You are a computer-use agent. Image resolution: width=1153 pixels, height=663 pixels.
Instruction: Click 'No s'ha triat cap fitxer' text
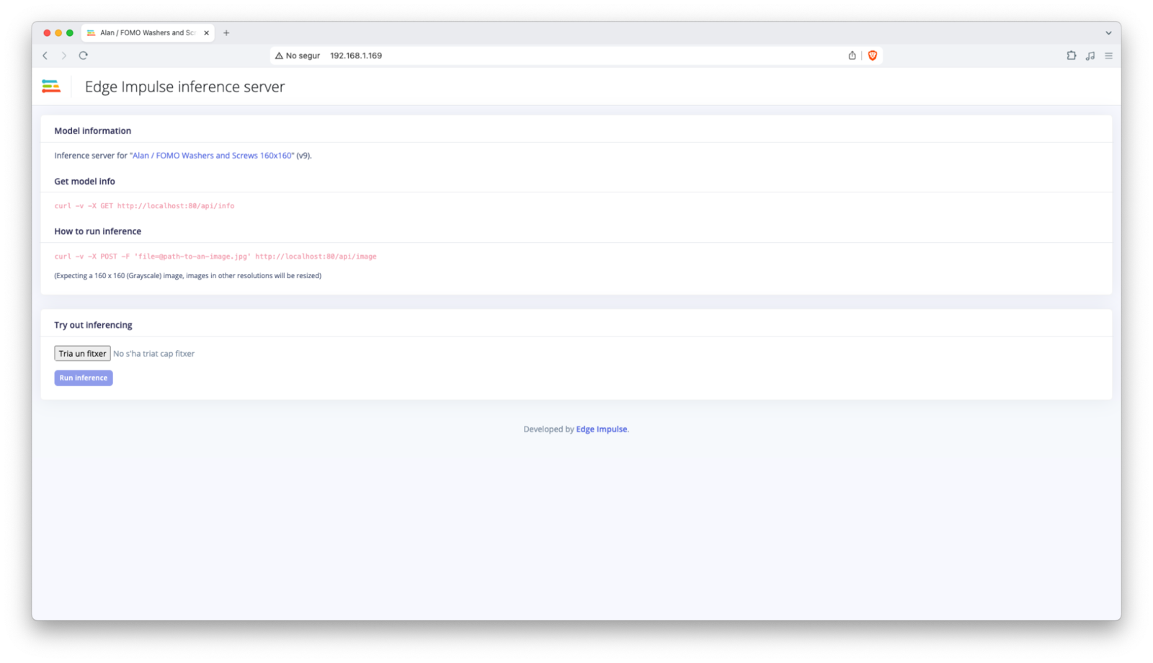(153, 354)
